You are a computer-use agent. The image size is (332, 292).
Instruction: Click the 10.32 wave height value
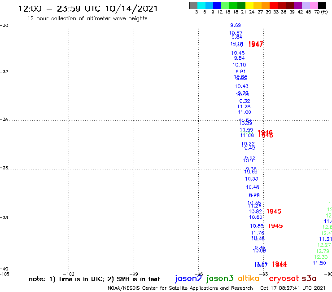click(x=243, y=101)
